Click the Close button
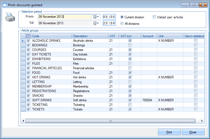 pos(193,132)
